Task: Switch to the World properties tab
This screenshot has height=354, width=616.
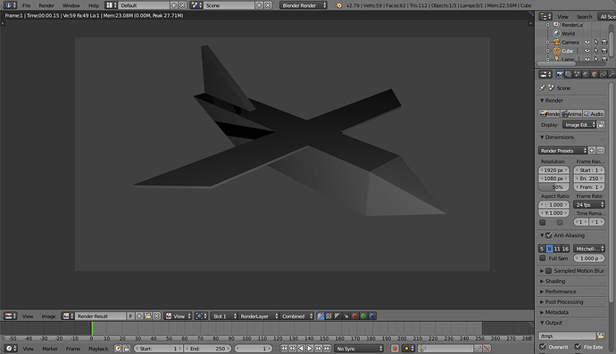Action: pos(586,74)
